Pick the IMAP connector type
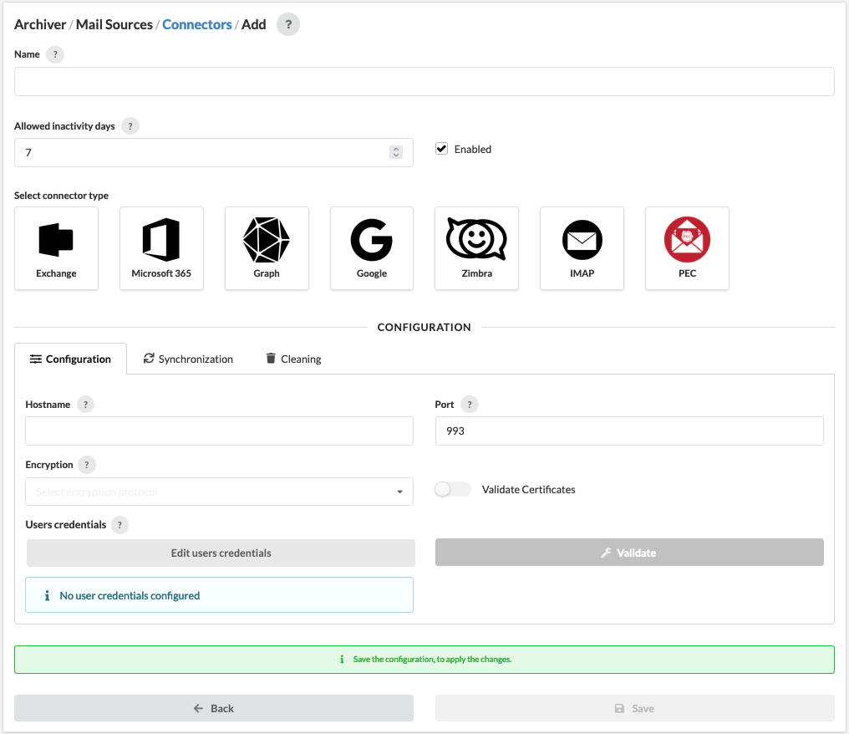Viewport: 849px width, 734px height. click(582, 248)
